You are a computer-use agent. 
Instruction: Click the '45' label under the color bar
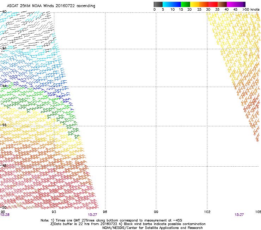pos(235,10)
